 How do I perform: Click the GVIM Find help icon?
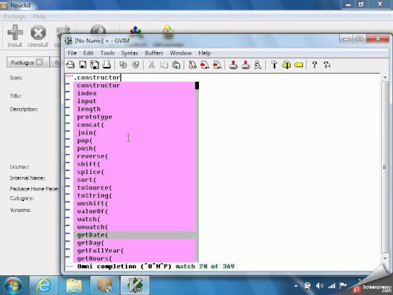(327, 65)
